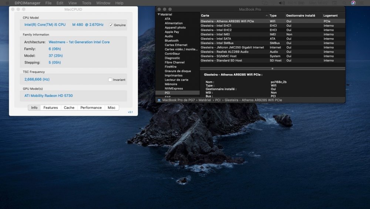Screen dimensions: 370x209
Task: Click 'Matériel' in the path bar
Action: coord(205,100)
